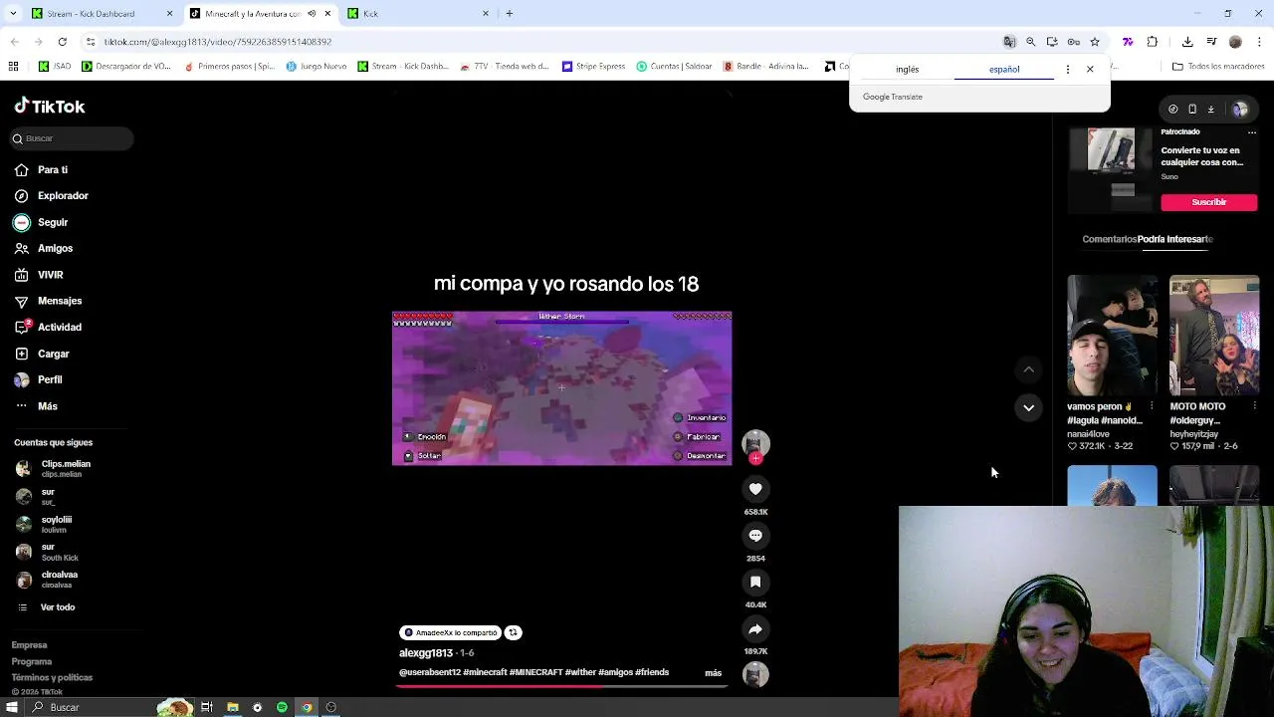The width and height of the screenshot is (1274, 717).
Task: Open Google Translate options menu
Action: click(x=1067, y=70)
